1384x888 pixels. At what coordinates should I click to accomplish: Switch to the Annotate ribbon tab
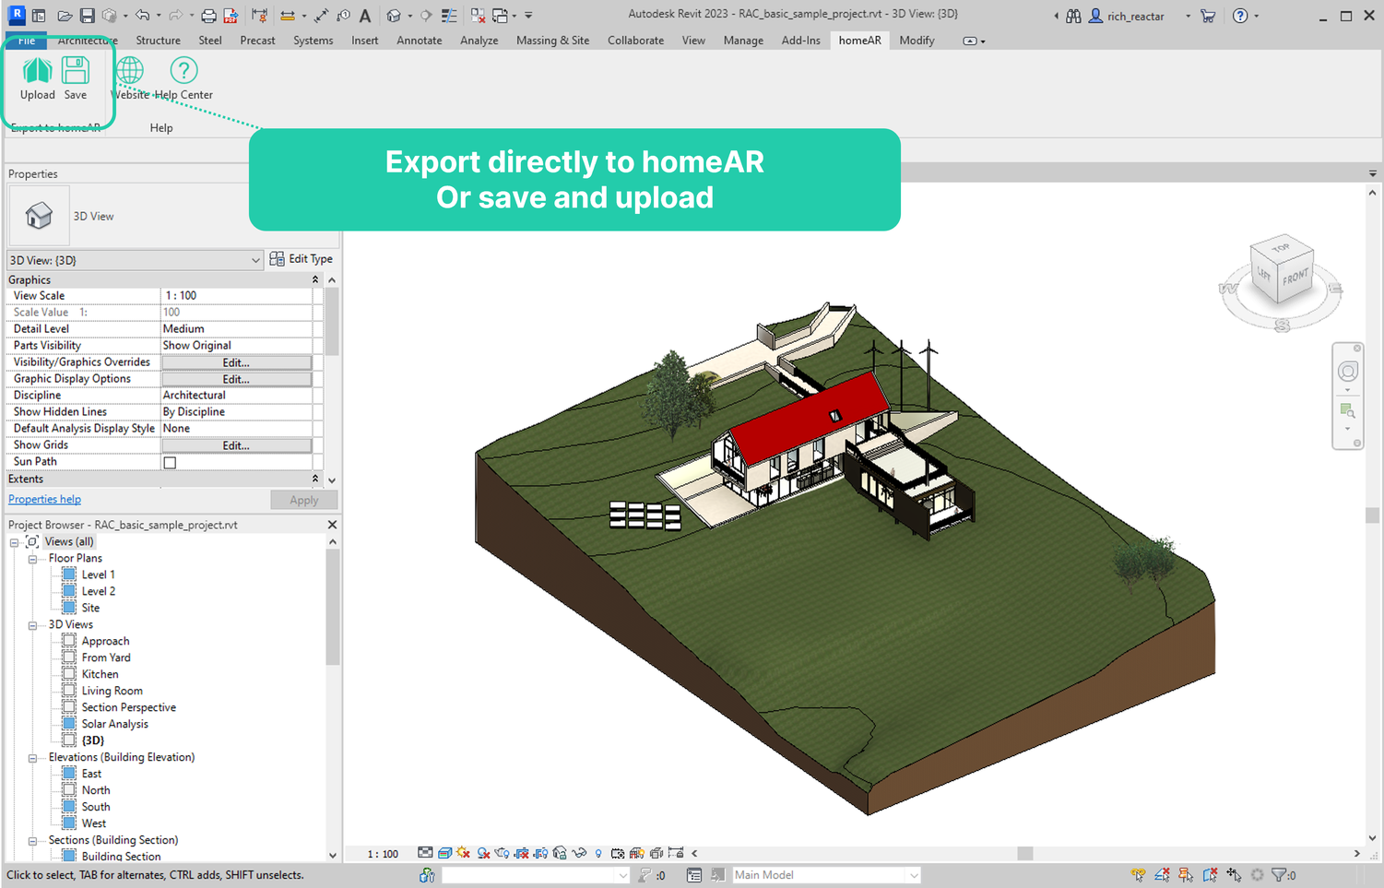(x=419, y=41)
